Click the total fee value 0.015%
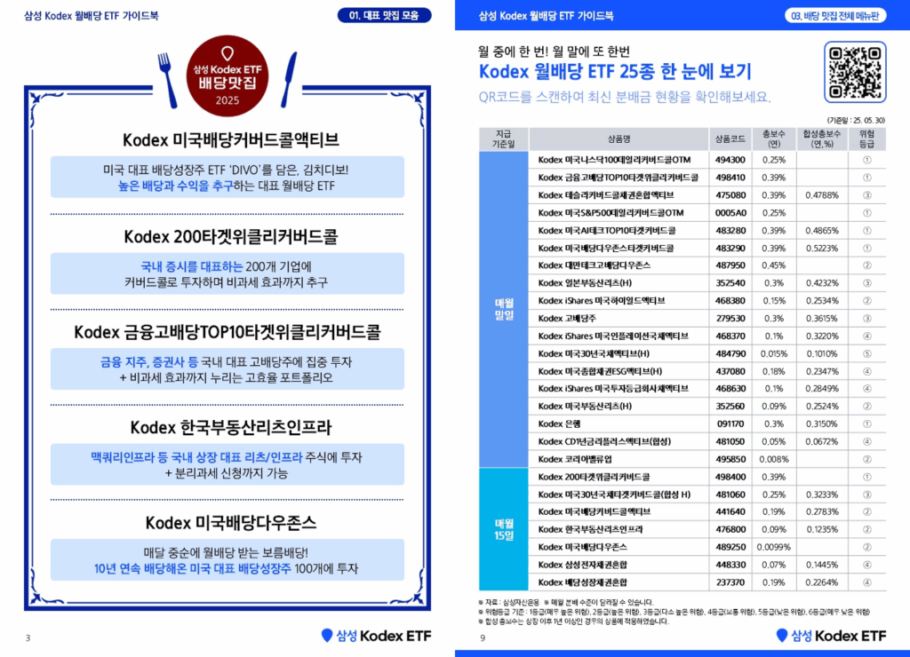The width and height of the screenshot is (910, 657). click(774, 353)
